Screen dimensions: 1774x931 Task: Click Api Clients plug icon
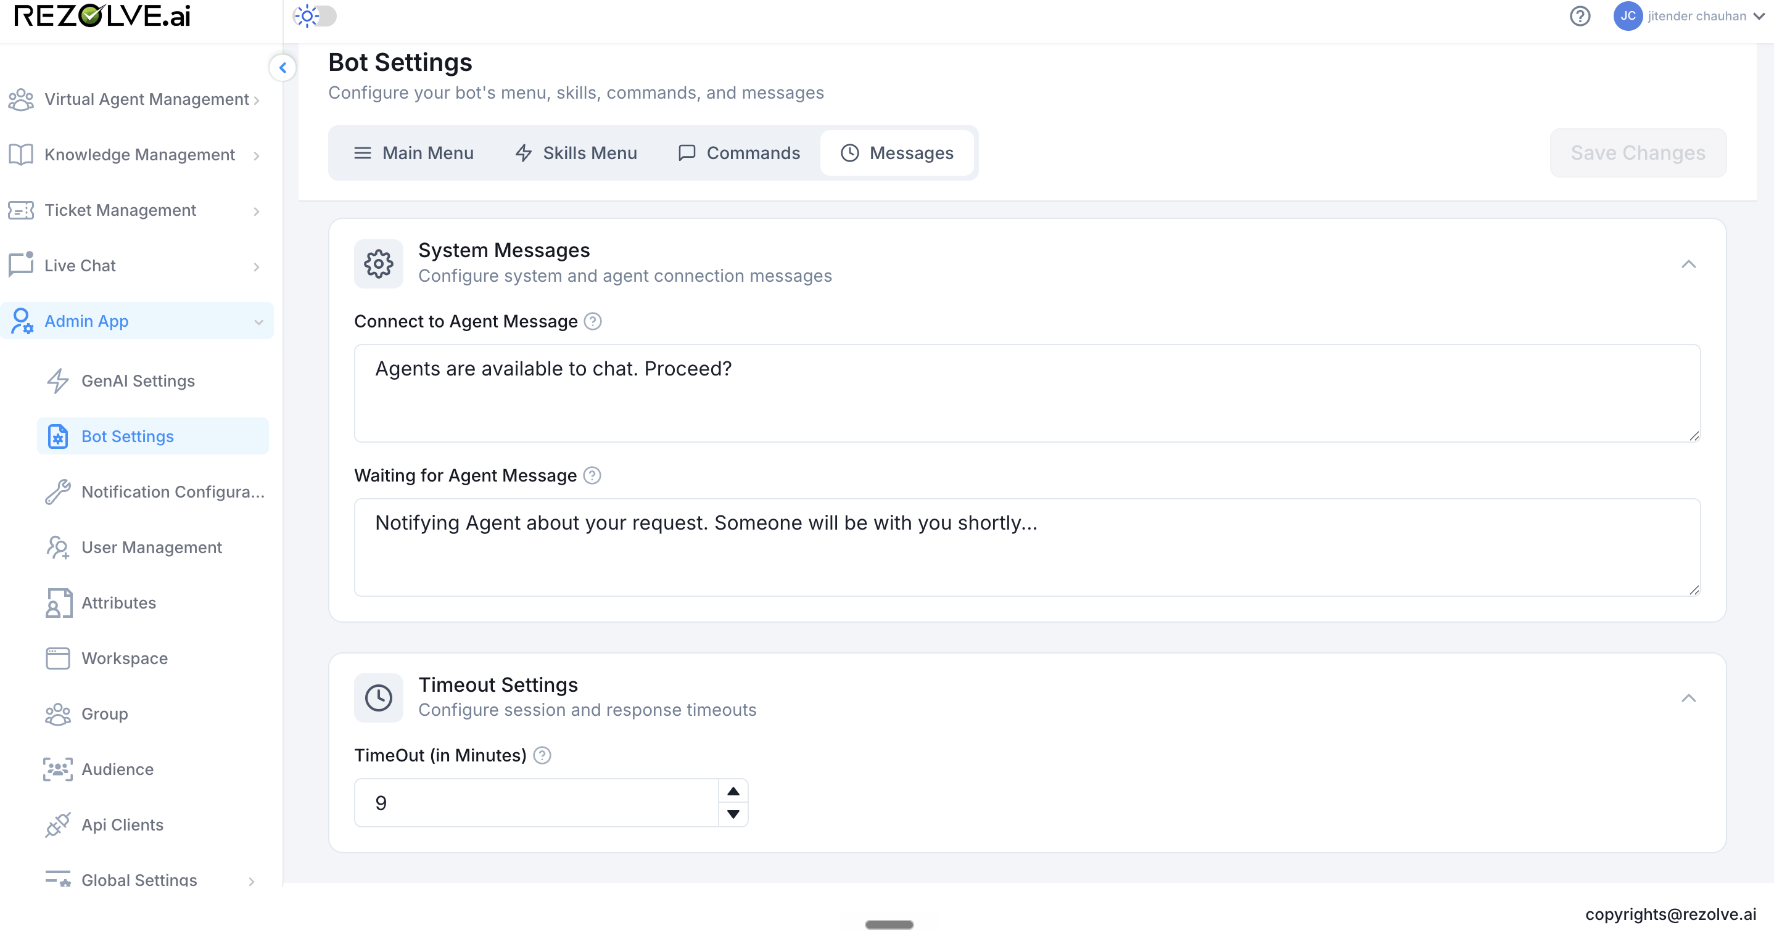pyautogui.click(x=58, y=825)
